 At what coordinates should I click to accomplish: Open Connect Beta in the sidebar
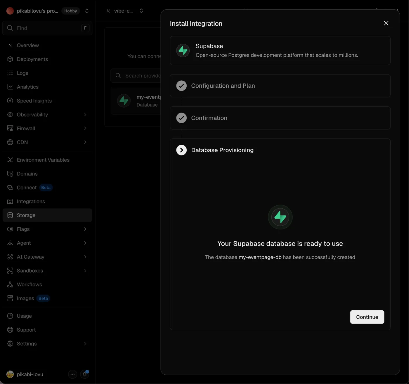[x=47, y=188]
